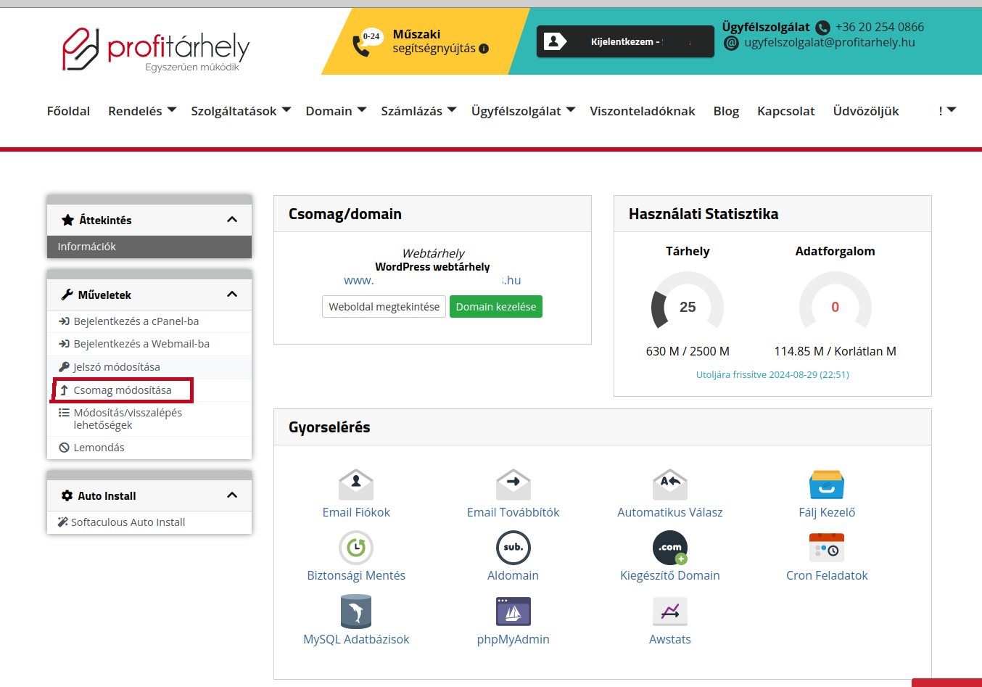Image resolution: width=982 pixels, height=687 pixels.
Task: Open the Awstats chart icon
Action: tap(670, 612)
